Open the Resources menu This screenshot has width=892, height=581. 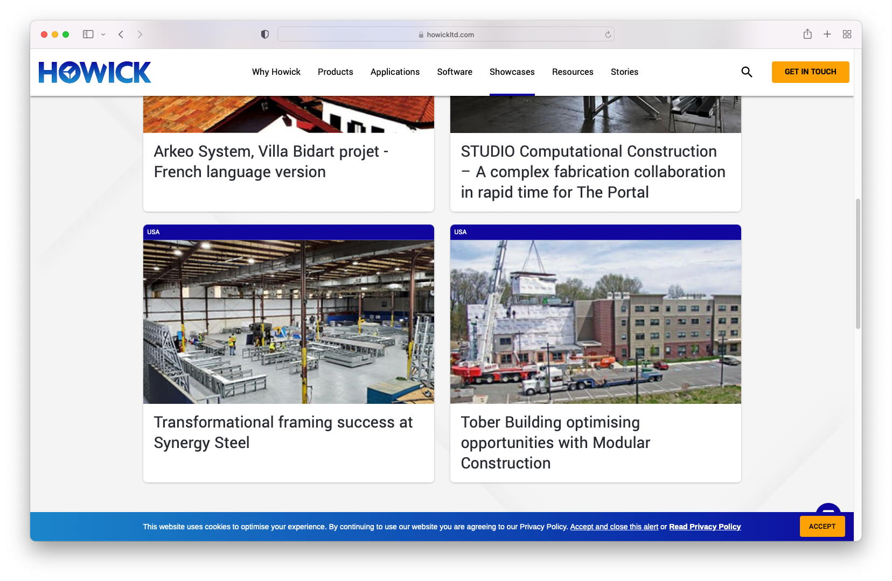coord(573,72)
